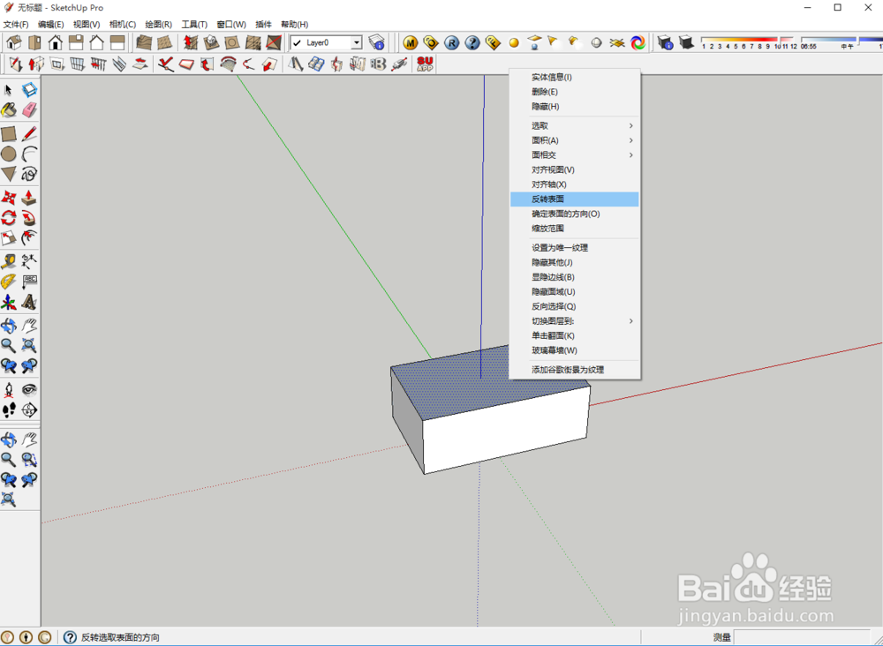Viewport: 883px width, 646px height.
Task: Select the red Pencil line tool
Action: point(29,134)
